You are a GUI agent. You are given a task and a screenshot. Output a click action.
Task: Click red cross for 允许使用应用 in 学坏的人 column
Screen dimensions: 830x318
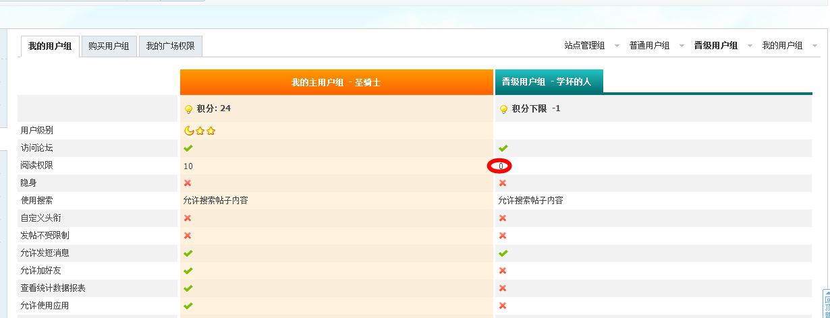point(503,306)
